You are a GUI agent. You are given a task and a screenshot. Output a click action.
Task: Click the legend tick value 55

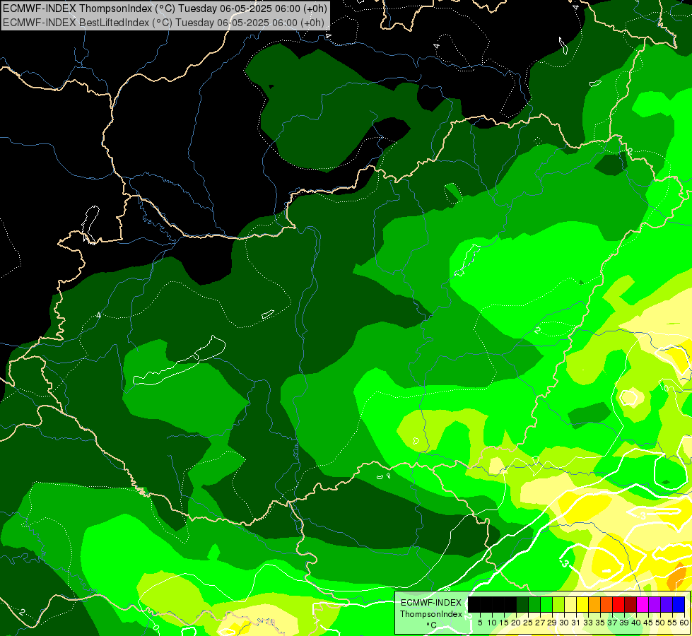(672, 623)
